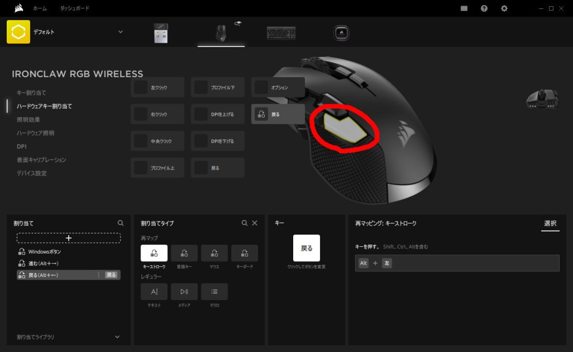Viewport: 573px width, 352px height.
Task: Select the 左クリック button slot
Action: pos(157,87)
